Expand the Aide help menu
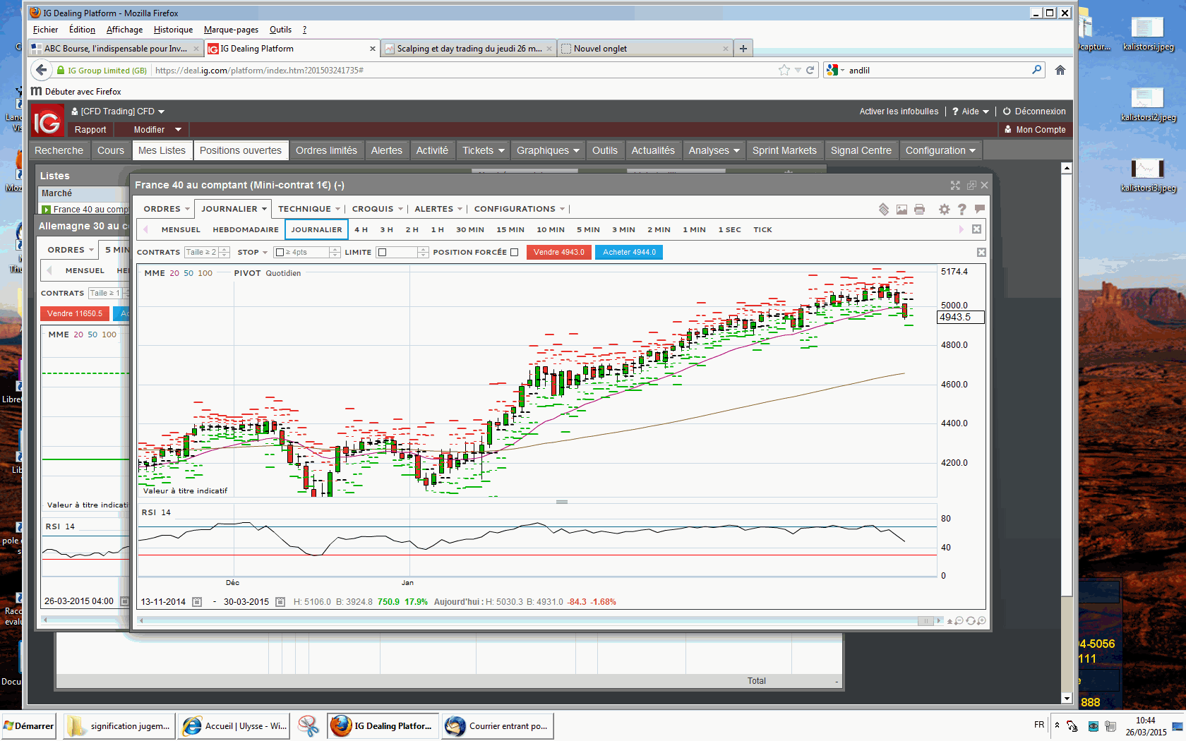This screenshot has height=741, width=1186. [971, 112]
